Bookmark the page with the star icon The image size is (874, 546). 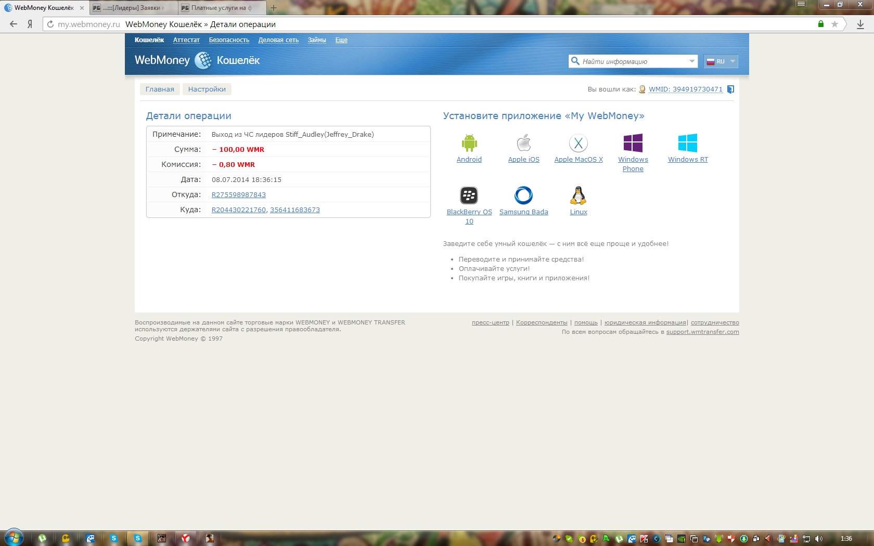coord(834,24)
